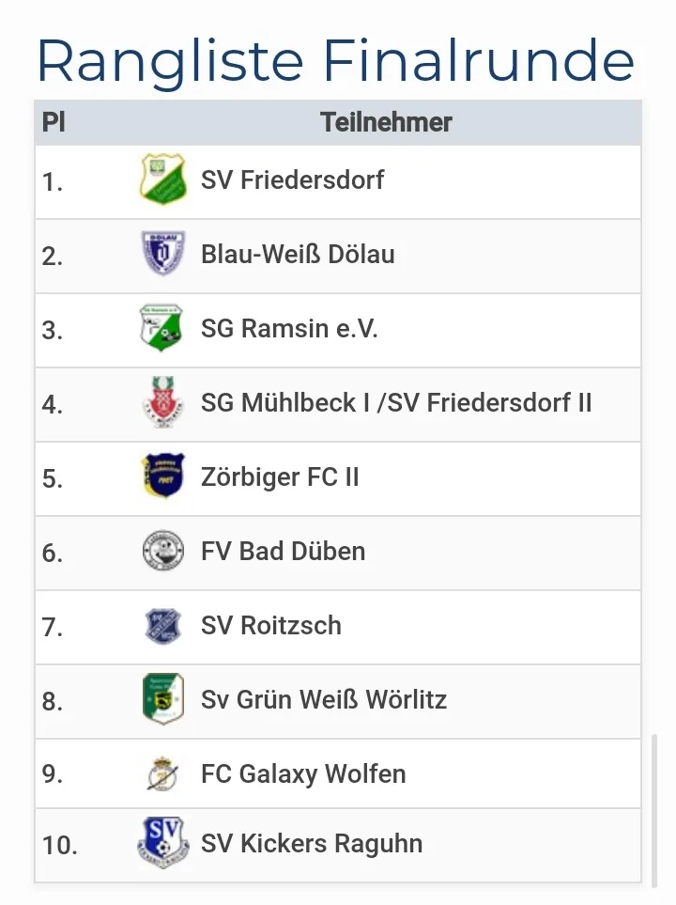676x905 pixels.
Task: Click the Sv Grün Weiß Wörlitz crest
Action: (163, 699)
